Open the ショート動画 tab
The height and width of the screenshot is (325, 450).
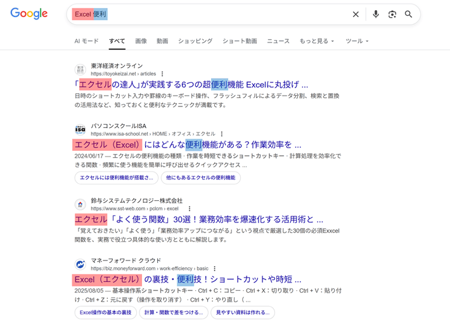click(x=240, y=41)
